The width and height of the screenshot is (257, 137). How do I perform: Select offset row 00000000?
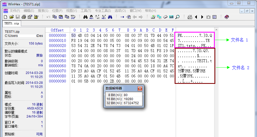pyautogui.click(x=57, y=36)
